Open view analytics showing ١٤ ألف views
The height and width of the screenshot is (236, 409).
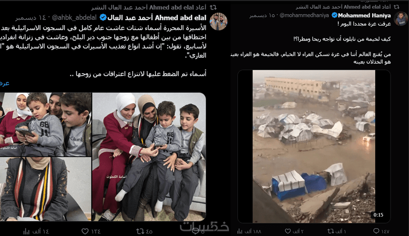click(27, 231)
